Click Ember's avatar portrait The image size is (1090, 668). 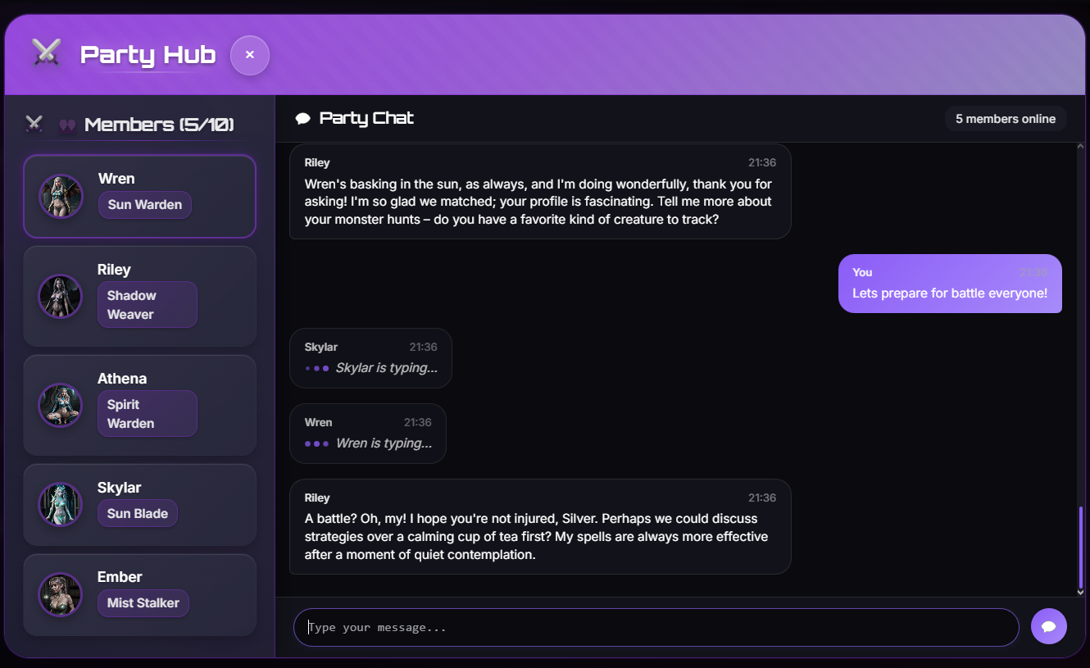(x=61, y=594)
